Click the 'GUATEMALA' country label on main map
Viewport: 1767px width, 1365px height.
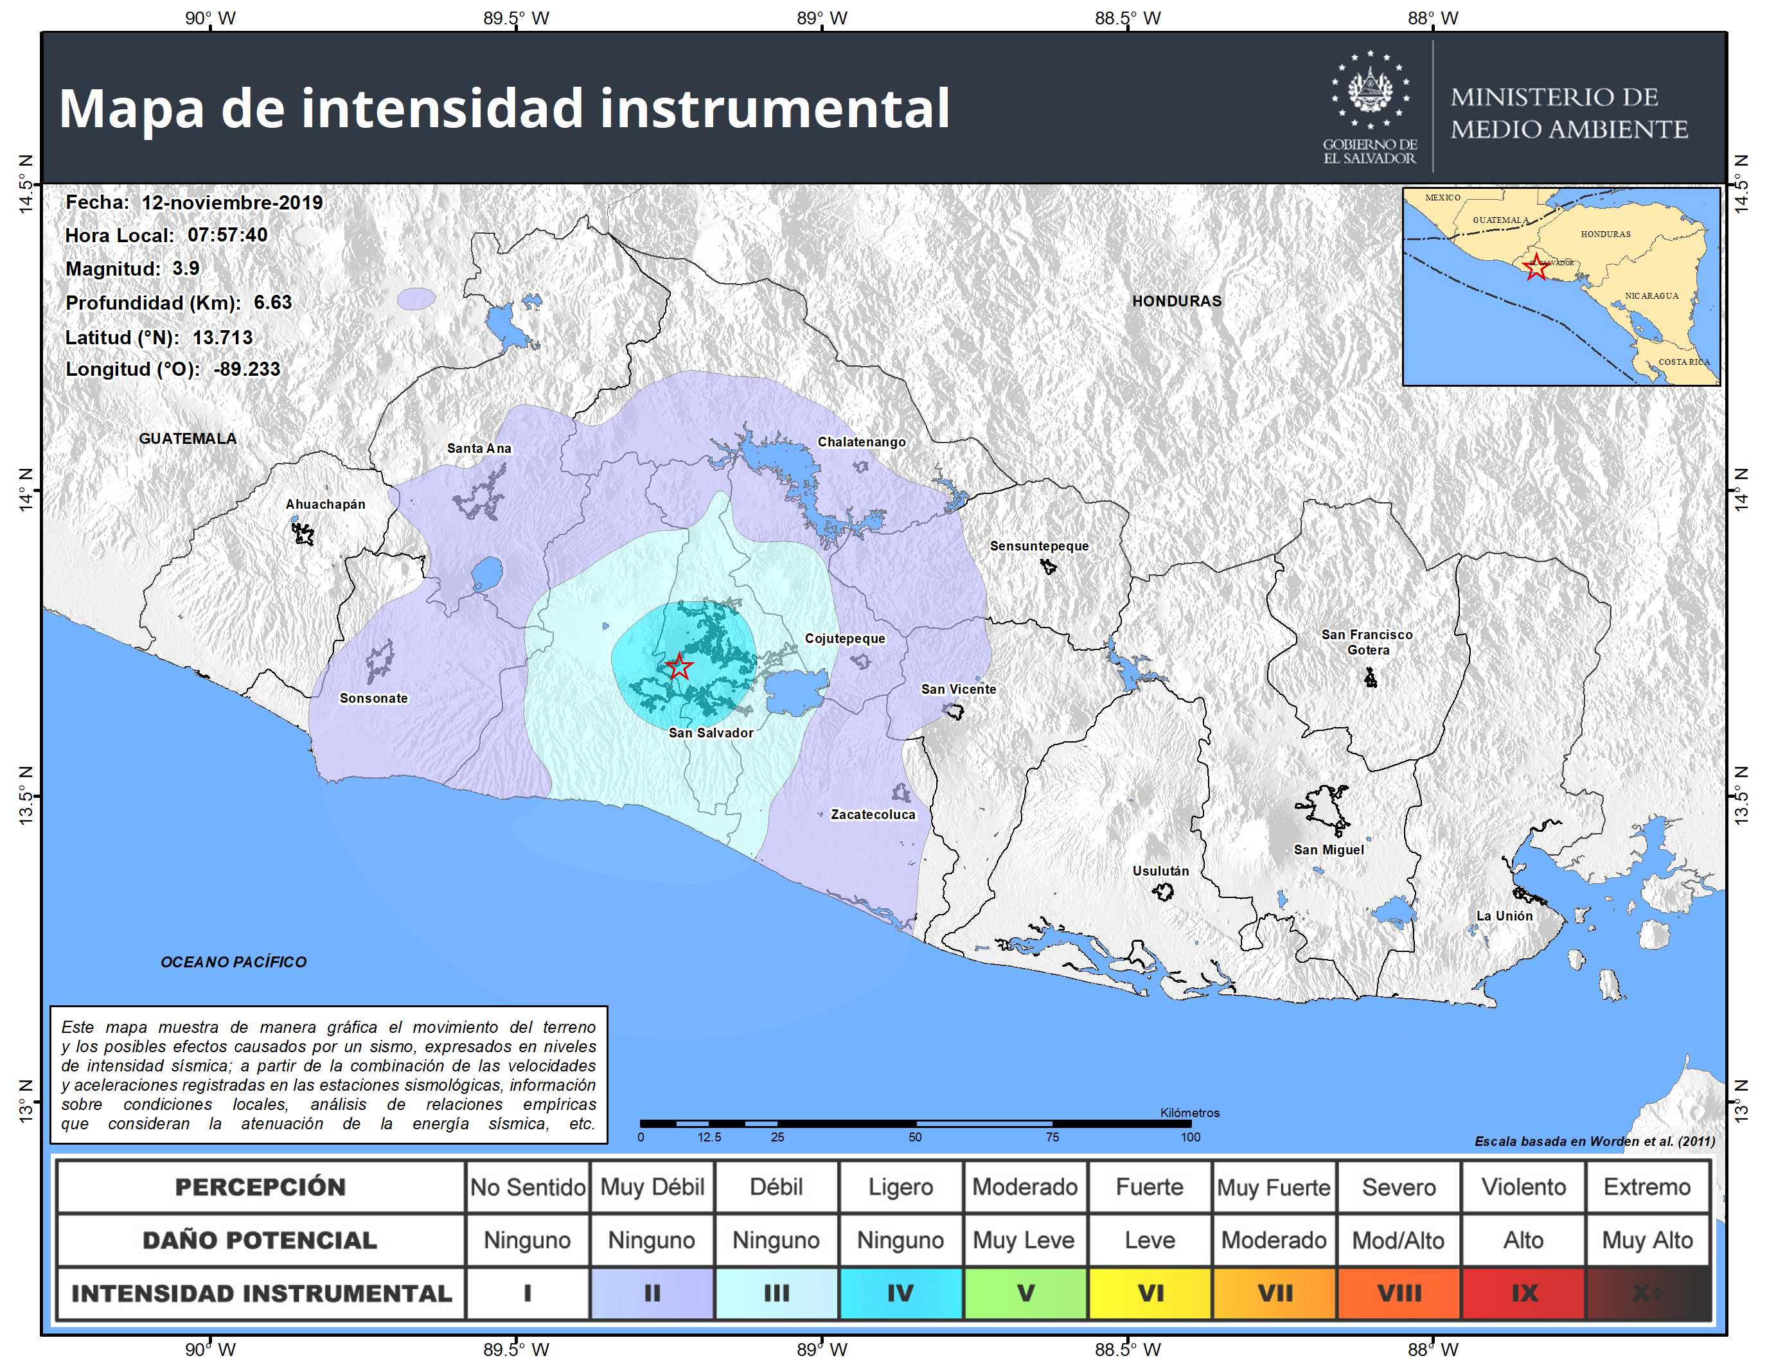pos(188,438)
